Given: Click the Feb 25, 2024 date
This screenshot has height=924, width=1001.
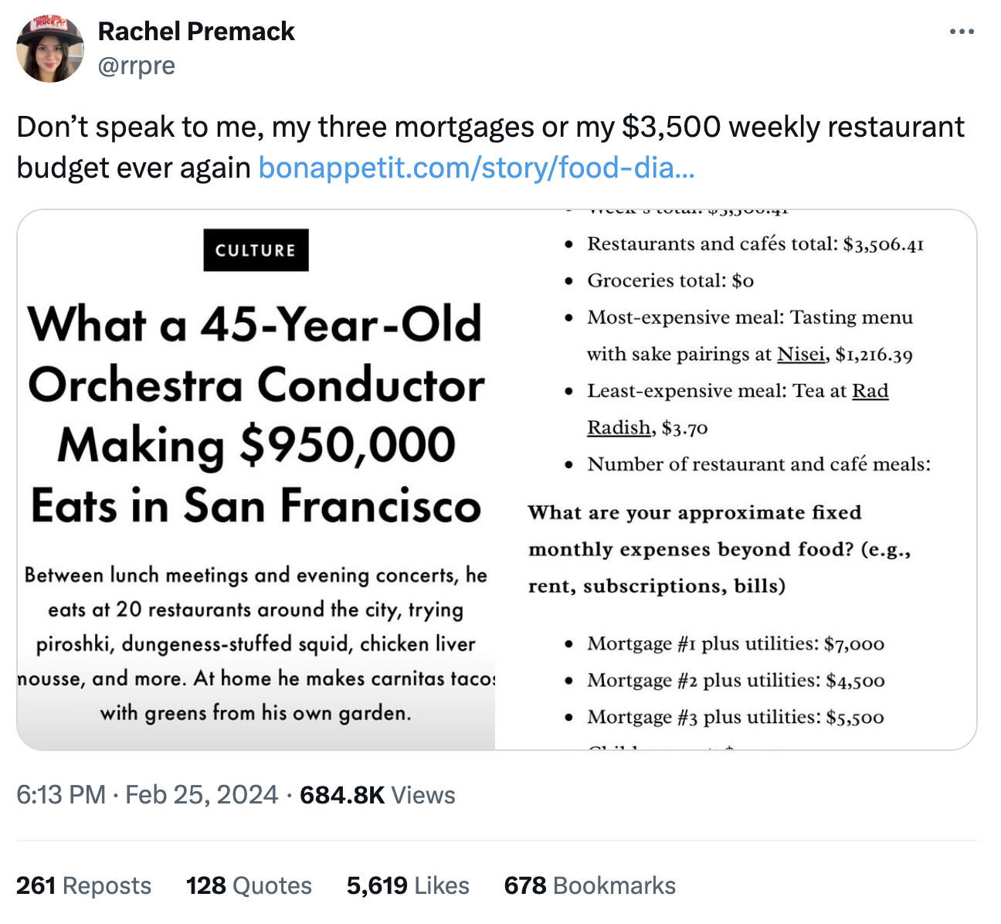Looking at the screenshot, I should pos(202,795).
